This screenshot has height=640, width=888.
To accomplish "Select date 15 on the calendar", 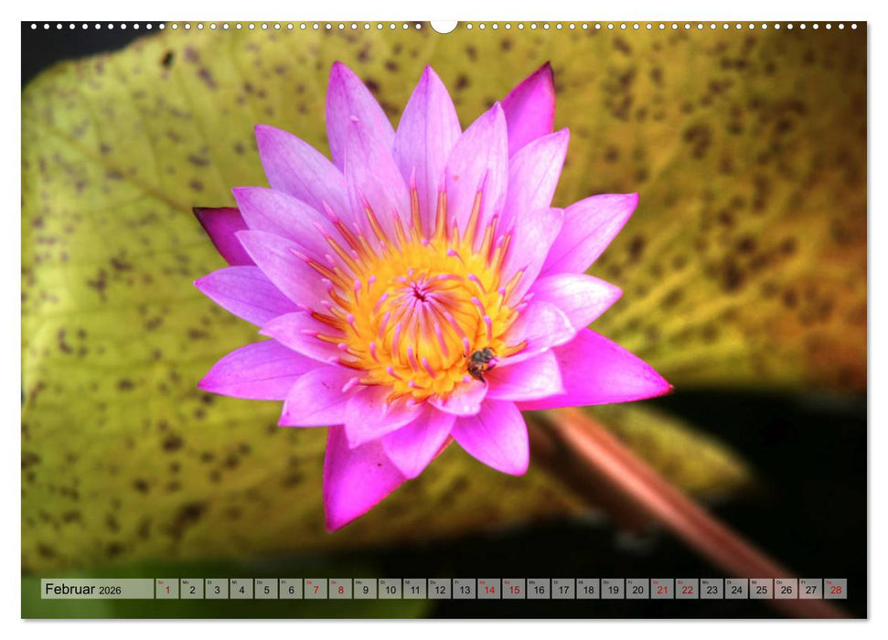I will pos(513,589).
